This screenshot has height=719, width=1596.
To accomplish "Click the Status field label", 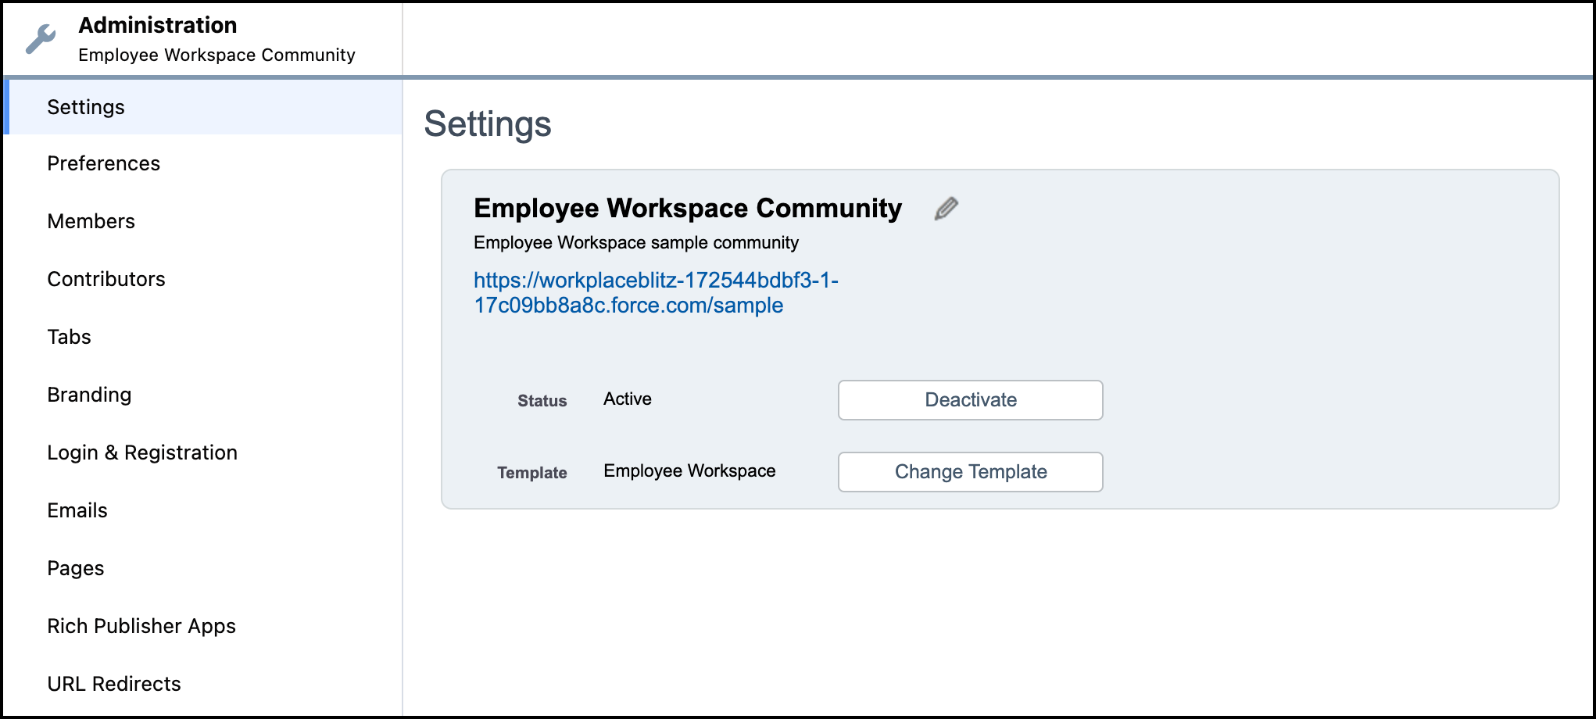I will point(542,401).
